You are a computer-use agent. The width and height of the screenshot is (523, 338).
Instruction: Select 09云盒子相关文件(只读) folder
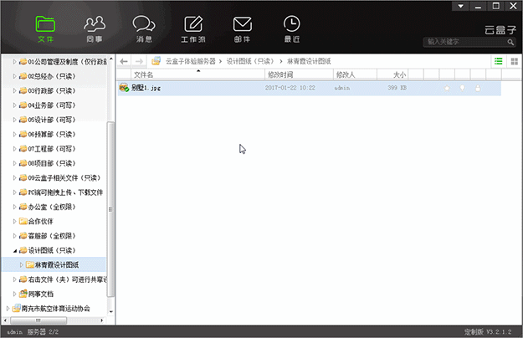[64, 178]
